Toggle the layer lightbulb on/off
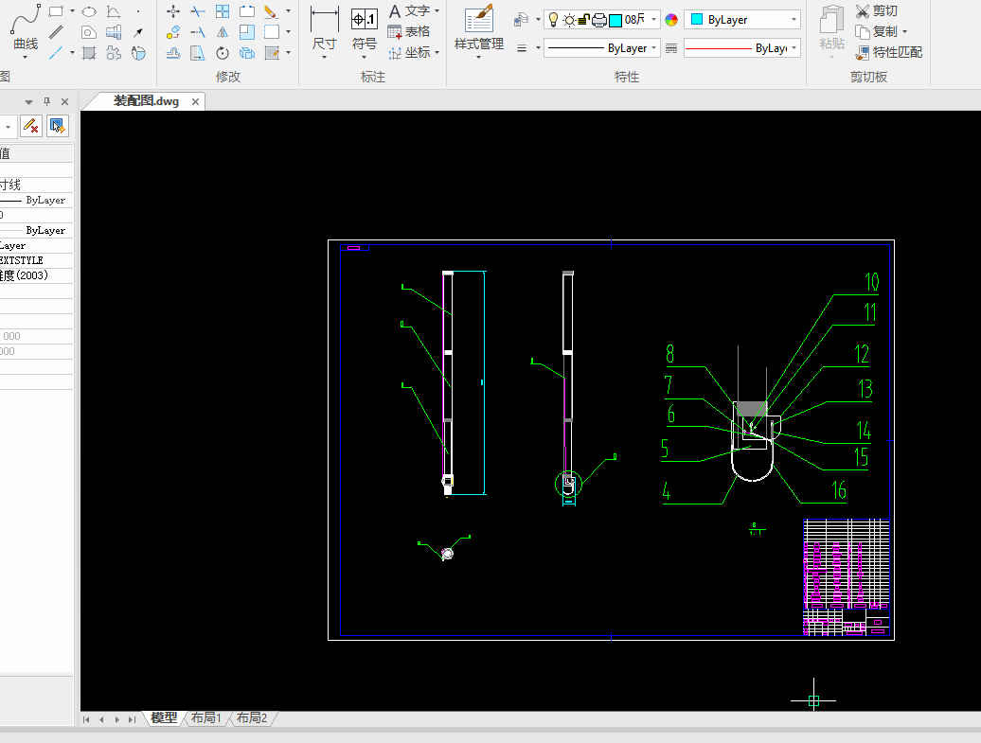Image resolution: width=981 pixels, height=743 pixels. (553, 20)
